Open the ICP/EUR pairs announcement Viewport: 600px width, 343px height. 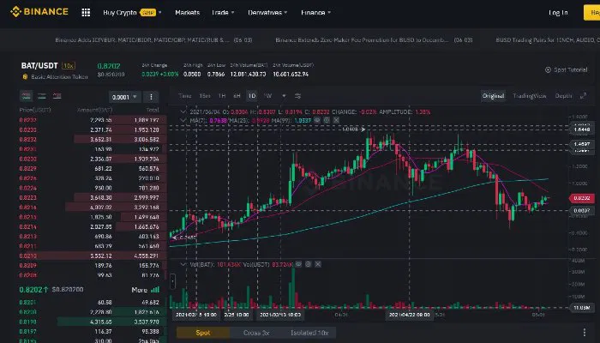[x=153, y=39]
